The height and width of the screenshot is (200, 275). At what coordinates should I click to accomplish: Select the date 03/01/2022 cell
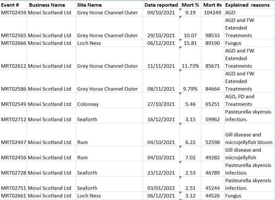tap(161, 188)
